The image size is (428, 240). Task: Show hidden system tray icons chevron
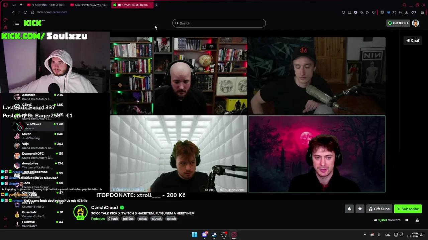point(365,235)
